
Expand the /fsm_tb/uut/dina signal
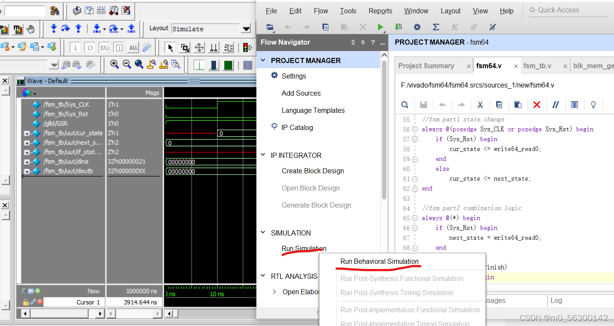[x=27, y=162]
